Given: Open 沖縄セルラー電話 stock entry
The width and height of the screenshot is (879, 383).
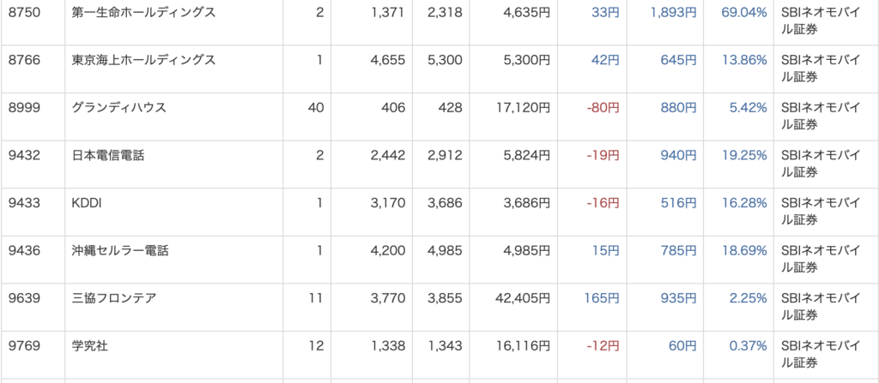Looking at the screenshot, I should coord(120,250).
